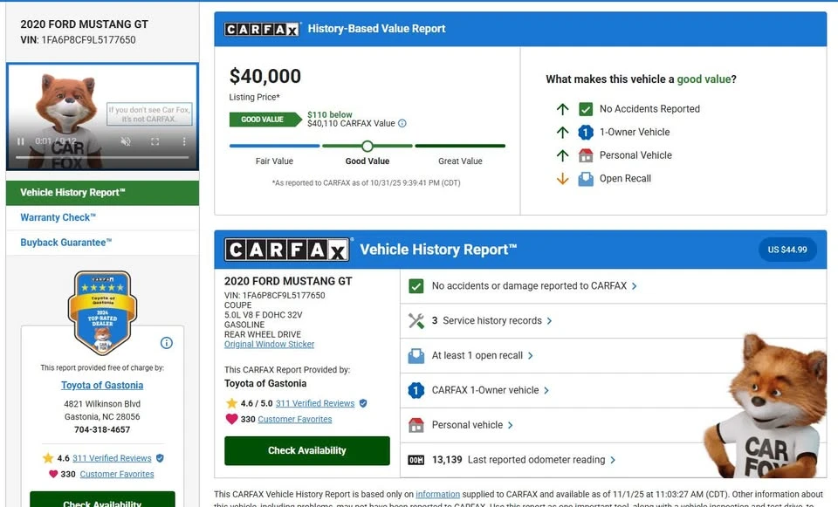Click the report rating star icon
Viewport: 838px width, 507px height.
pos(231,403)
